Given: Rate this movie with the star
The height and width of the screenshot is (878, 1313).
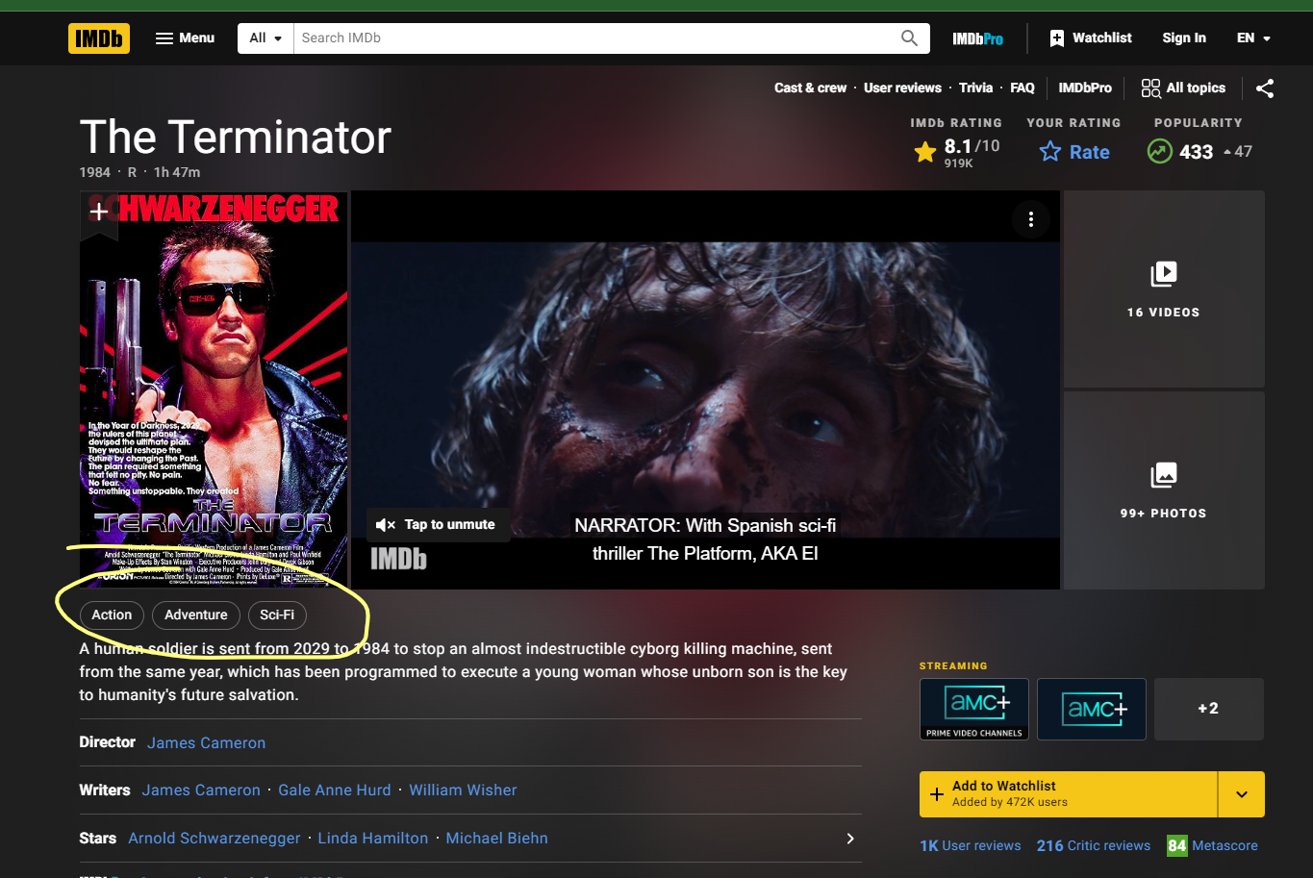Looking at the screenshot, I should [x=1074, y=152].
